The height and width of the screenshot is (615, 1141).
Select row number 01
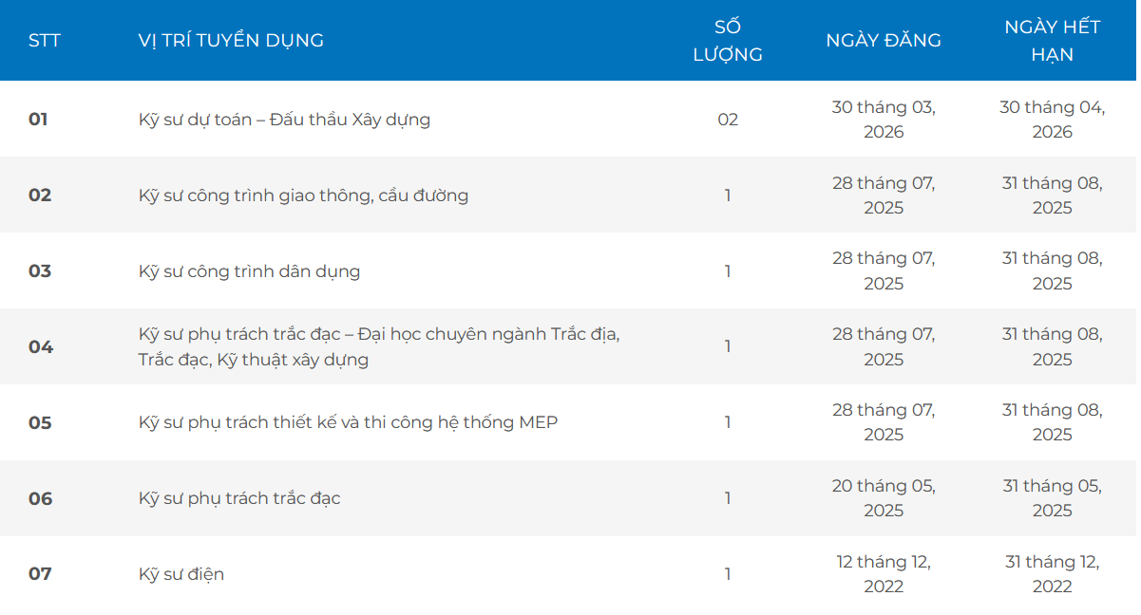(38, 120)
